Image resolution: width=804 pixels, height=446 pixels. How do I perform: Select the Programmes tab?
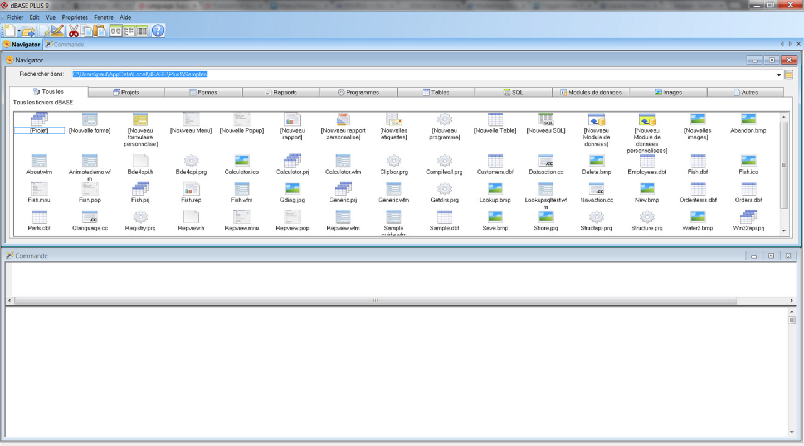[358, 93]
